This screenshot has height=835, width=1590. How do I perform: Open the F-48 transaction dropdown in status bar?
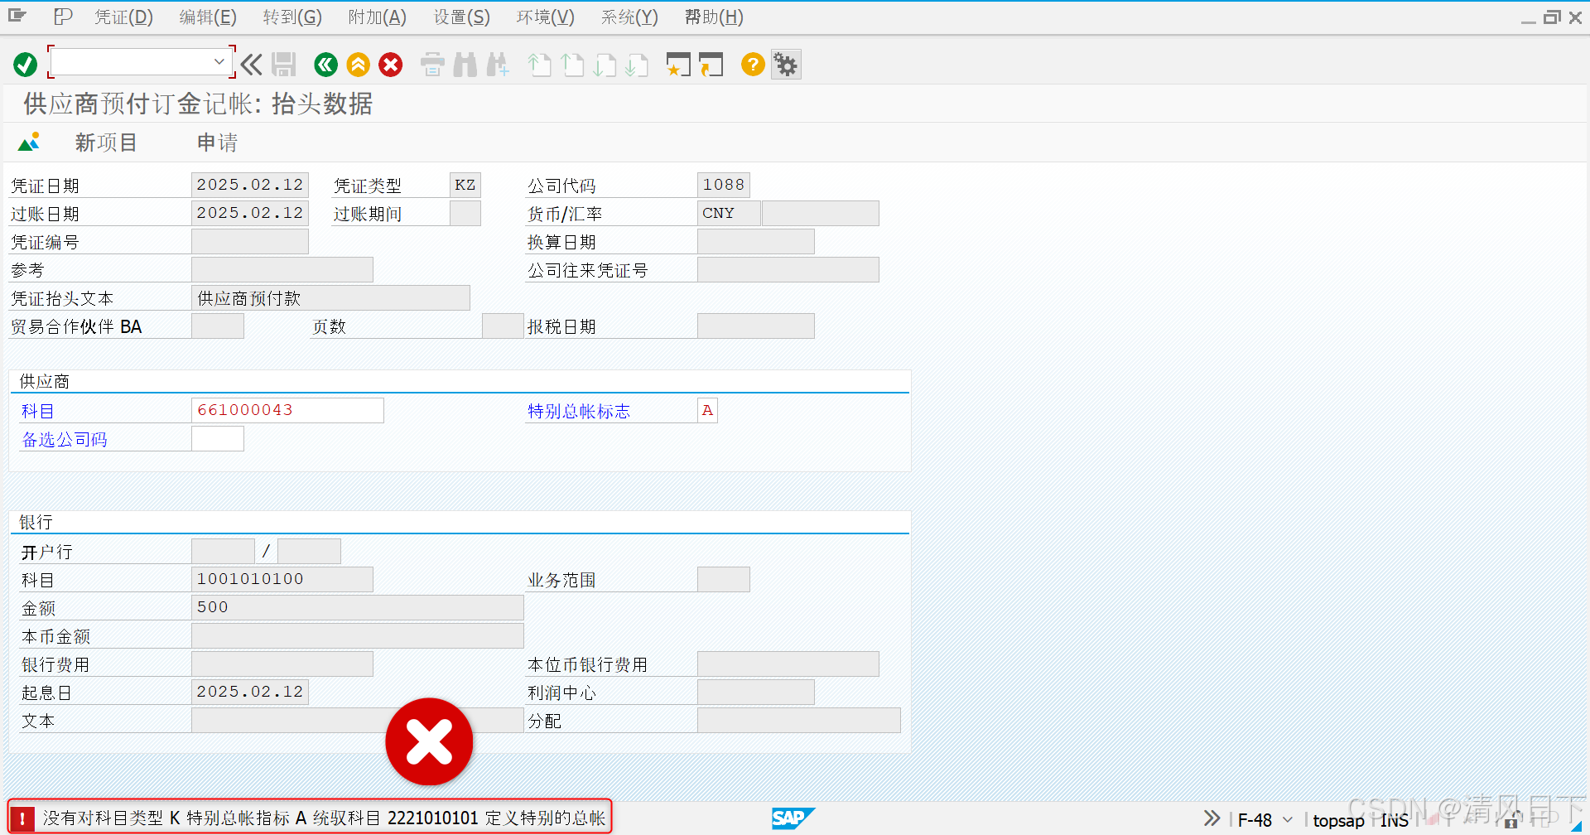pyautogui.click(x=1288, y=819)
